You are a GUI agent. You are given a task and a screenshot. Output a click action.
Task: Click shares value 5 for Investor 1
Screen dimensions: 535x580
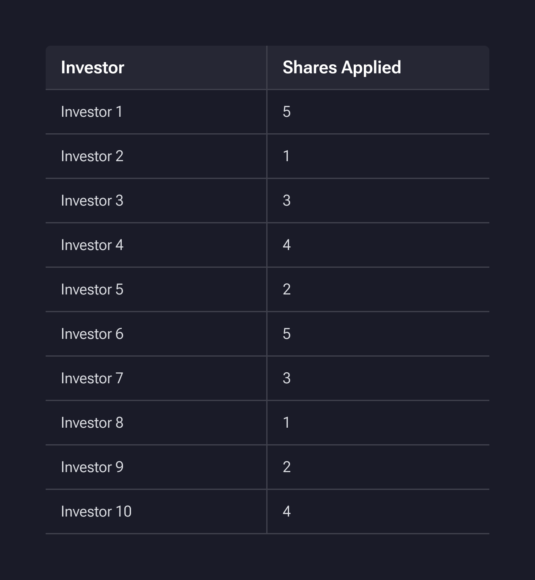tap(287, 112)
